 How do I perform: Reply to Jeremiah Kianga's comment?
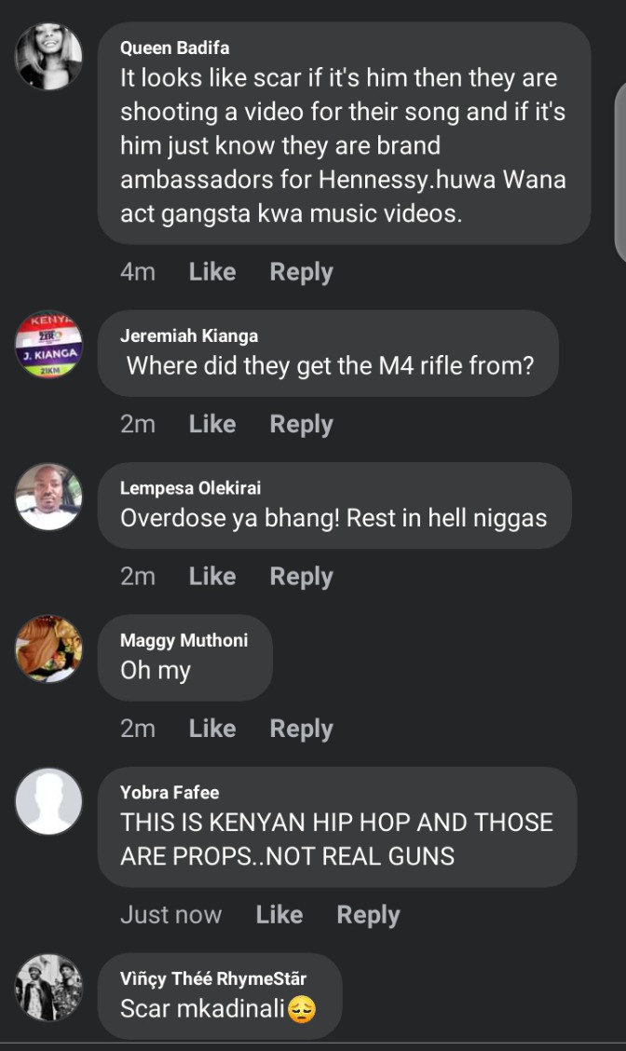(x=302, y=425)
